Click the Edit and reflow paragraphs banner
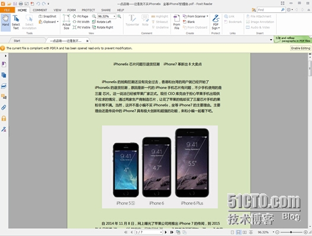 point(292,40)
